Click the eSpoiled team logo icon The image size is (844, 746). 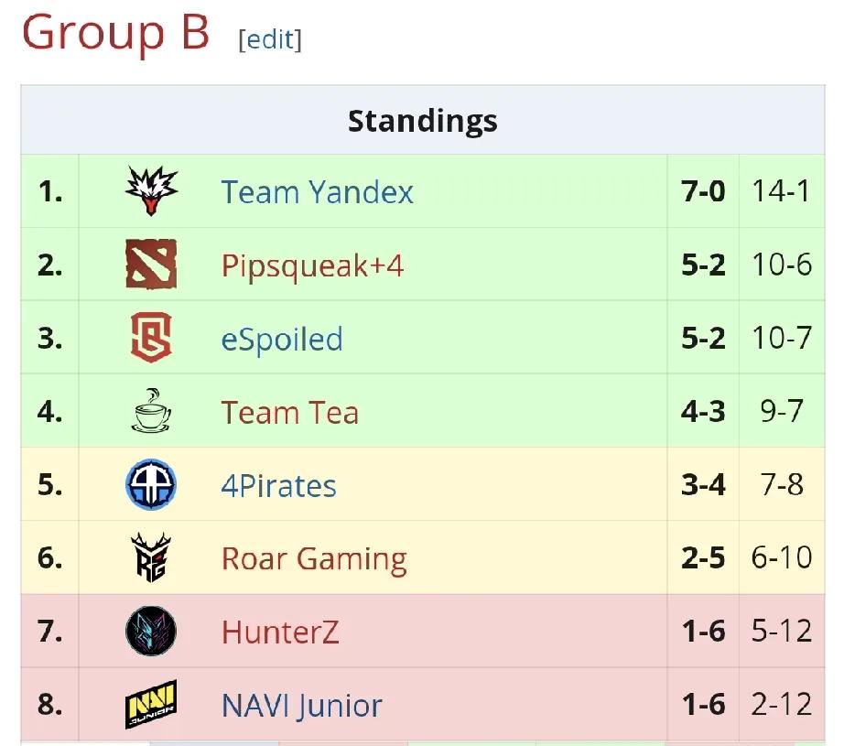pyautogui.click(x=151, y=338)
